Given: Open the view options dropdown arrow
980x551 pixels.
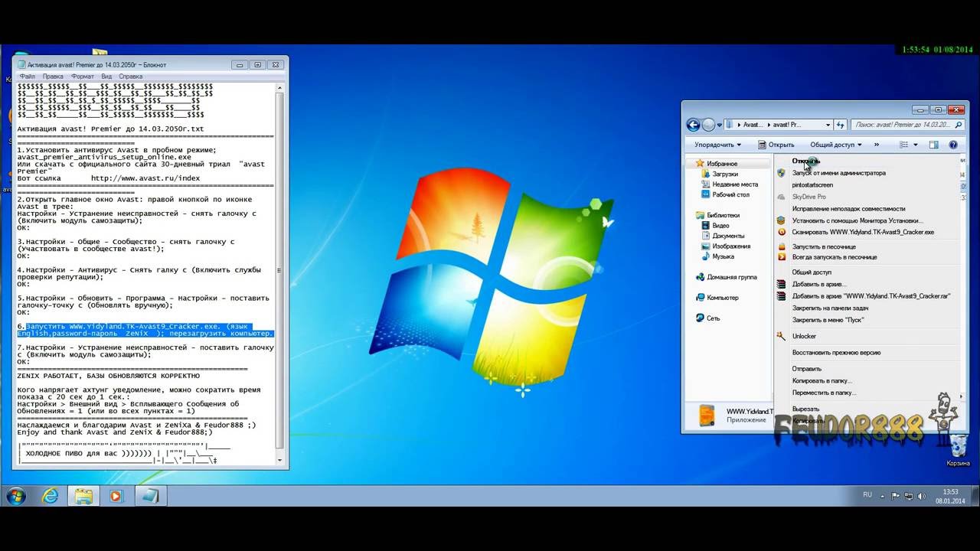Looking at the screenshot, I should (x=915, y=145).
